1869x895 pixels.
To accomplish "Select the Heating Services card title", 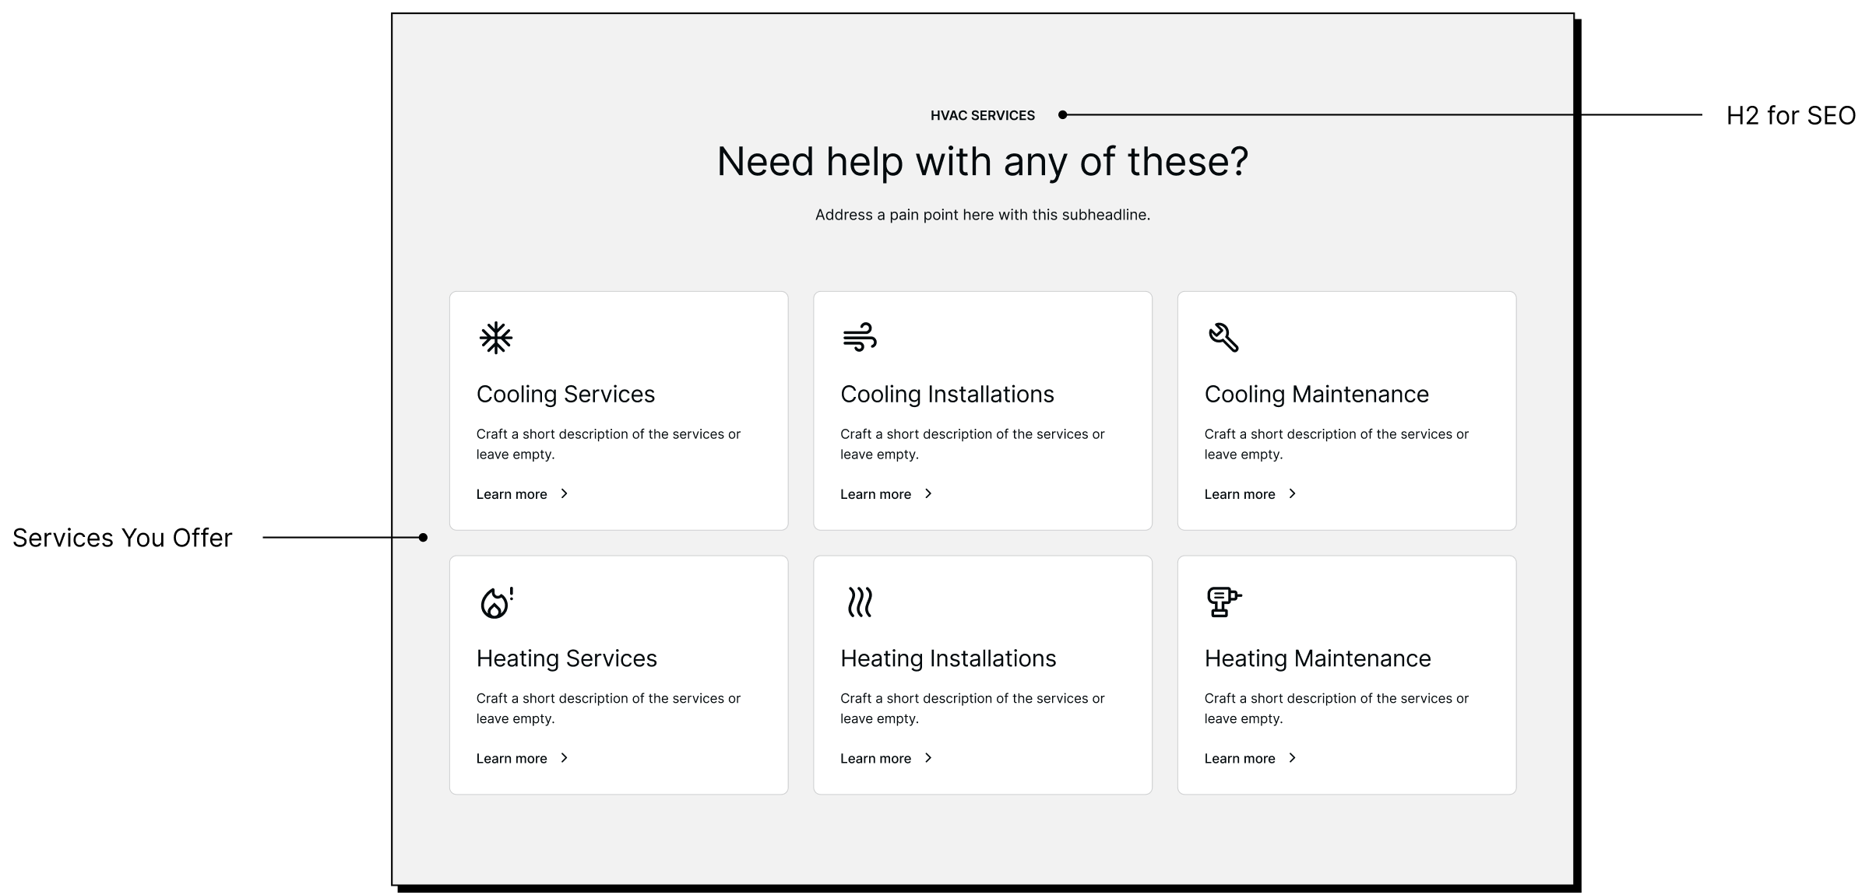I will coord(566,659).
